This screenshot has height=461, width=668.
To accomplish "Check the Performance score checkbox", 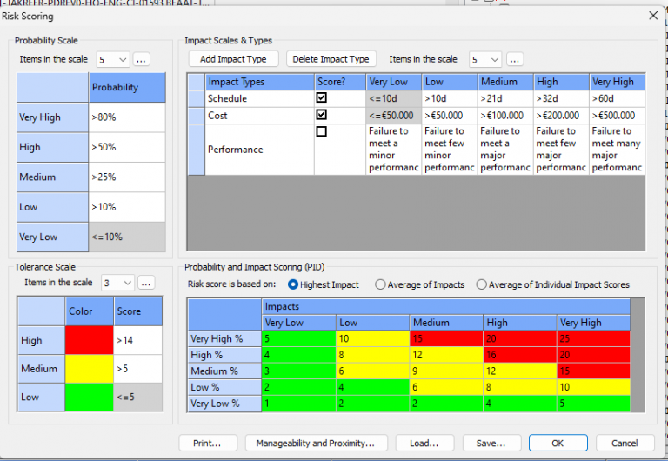I will (x=322, y=132).
